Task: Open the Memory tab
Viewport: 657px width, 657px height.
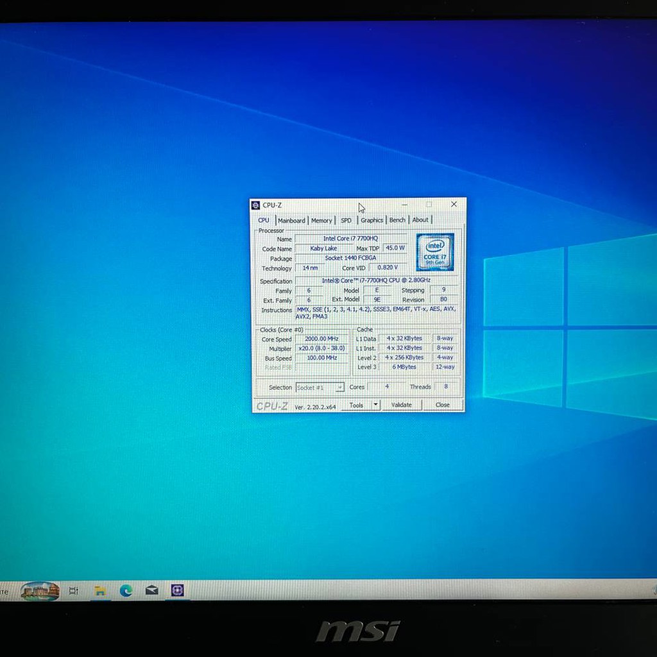Action: coord(321,221)
